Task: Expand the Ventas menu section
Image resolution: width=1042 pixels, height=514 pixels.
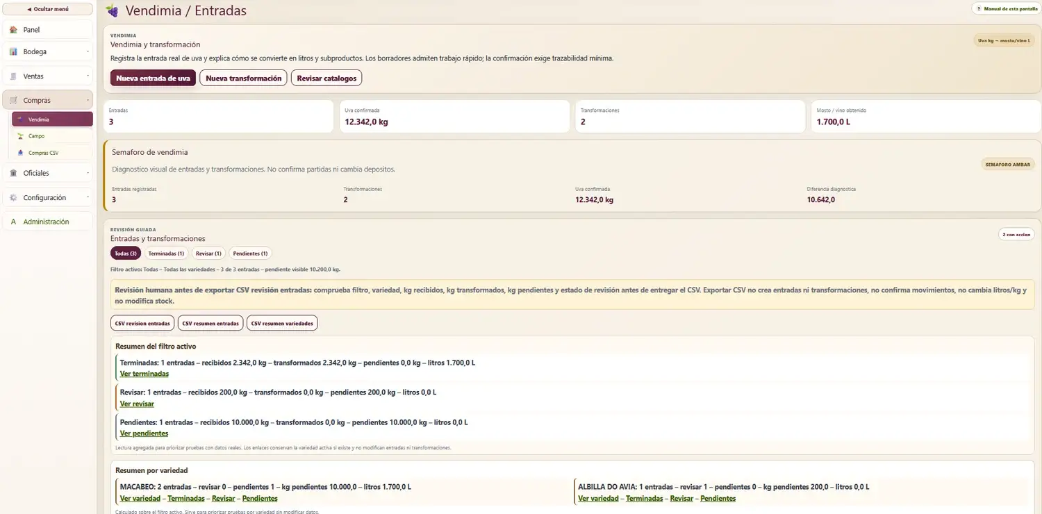Action: point(47,76)
